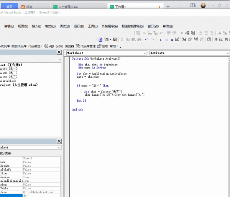Image resolution: width=230 pixels, height=197 pixels.
Task: Open the 工具(T) menu
Action: tap(93, 26)
